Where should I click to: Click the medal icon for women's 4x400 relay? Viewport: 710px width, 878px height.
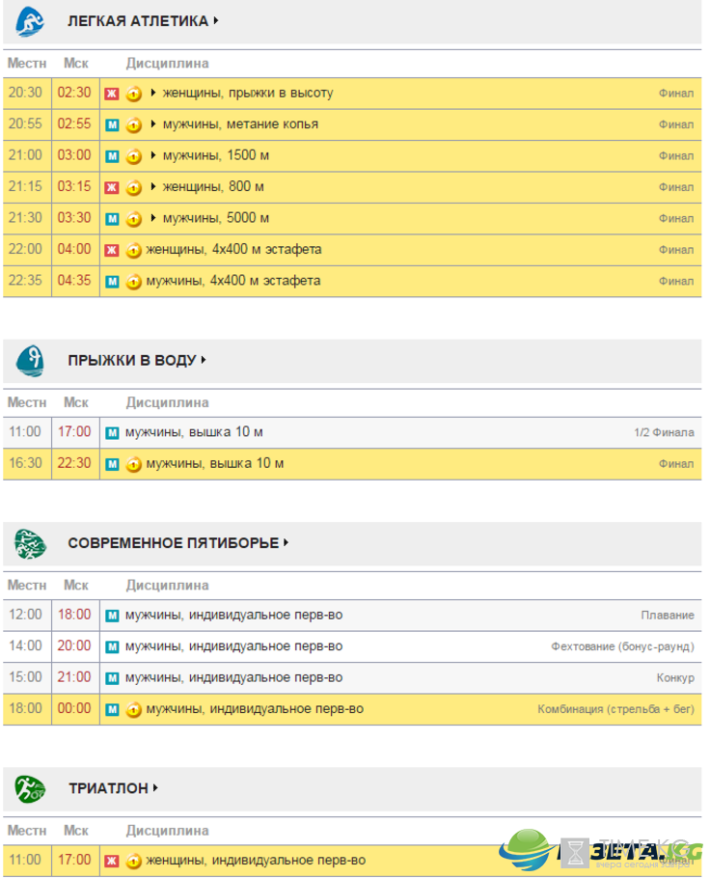tap(133, 250)
